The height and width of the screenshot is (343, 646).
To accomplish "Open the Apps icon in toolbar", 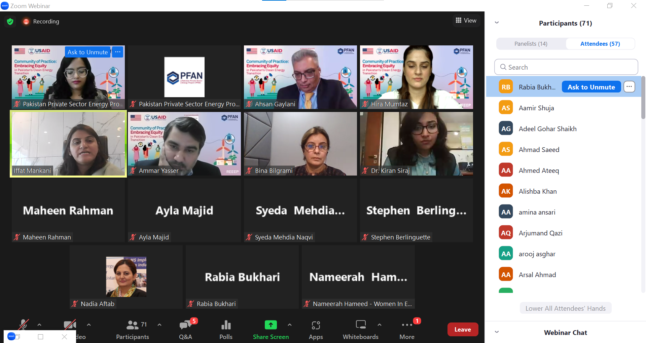I will pos(316,325).
